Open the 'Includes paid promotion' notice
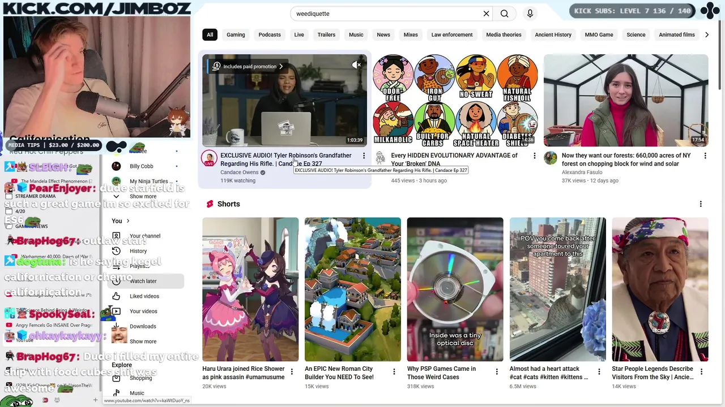 pos(248,67)
